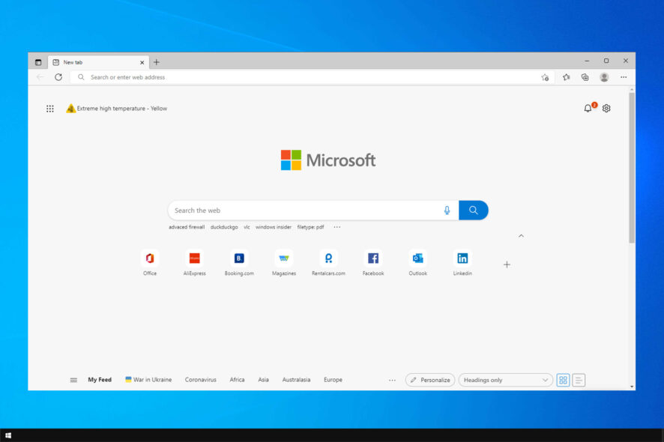Open the Facebook quick link
Screen dimensions: 664x442
tap(373, 262)
